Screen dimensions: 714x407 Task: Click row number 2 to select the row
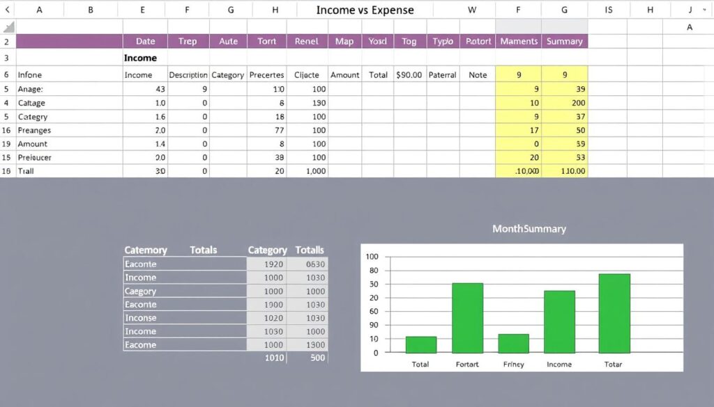pyautogui.click(x=6, y=41)
